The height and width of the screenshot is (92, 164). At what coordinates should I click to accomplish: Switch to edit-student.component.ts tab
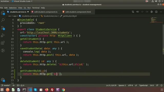46,12
